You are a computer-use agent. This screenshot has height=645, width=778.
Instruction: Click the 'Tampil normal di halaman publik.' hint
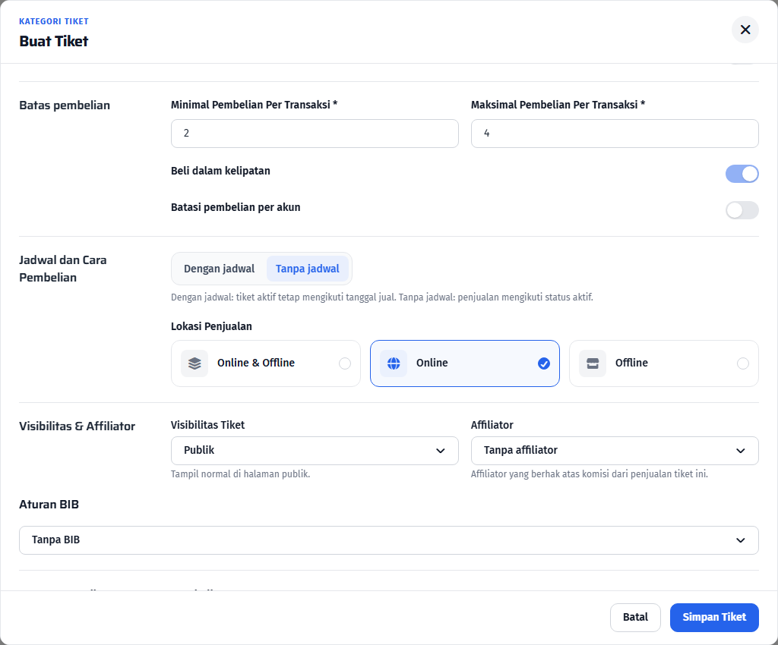pyautogui.click(x=241, y=474)
